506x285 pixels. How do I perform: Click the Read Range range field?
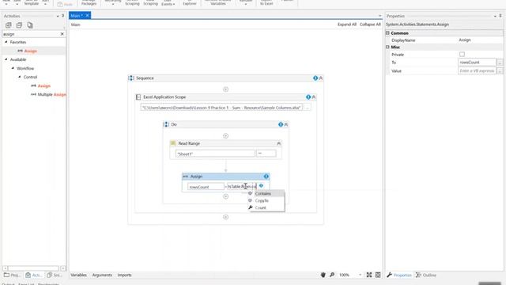(266, 154)
